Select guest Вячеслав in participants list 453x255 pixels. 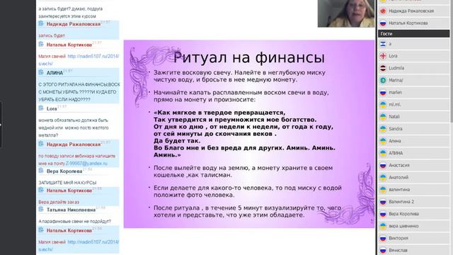413,250
